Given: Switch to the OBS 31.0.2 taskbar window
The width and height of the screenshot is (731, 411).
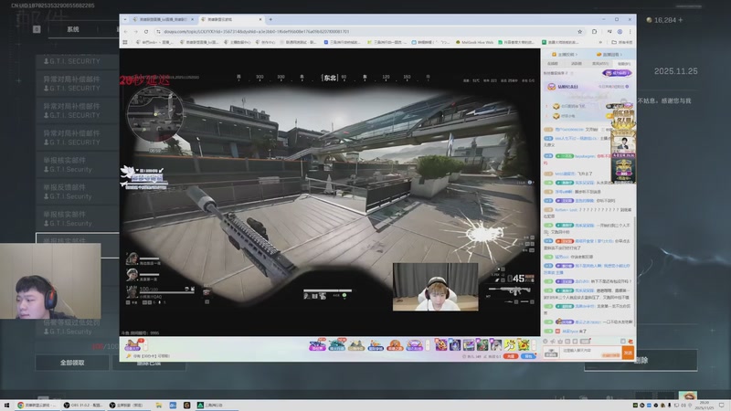Looking at the screenshot, I should coord(83,405).
